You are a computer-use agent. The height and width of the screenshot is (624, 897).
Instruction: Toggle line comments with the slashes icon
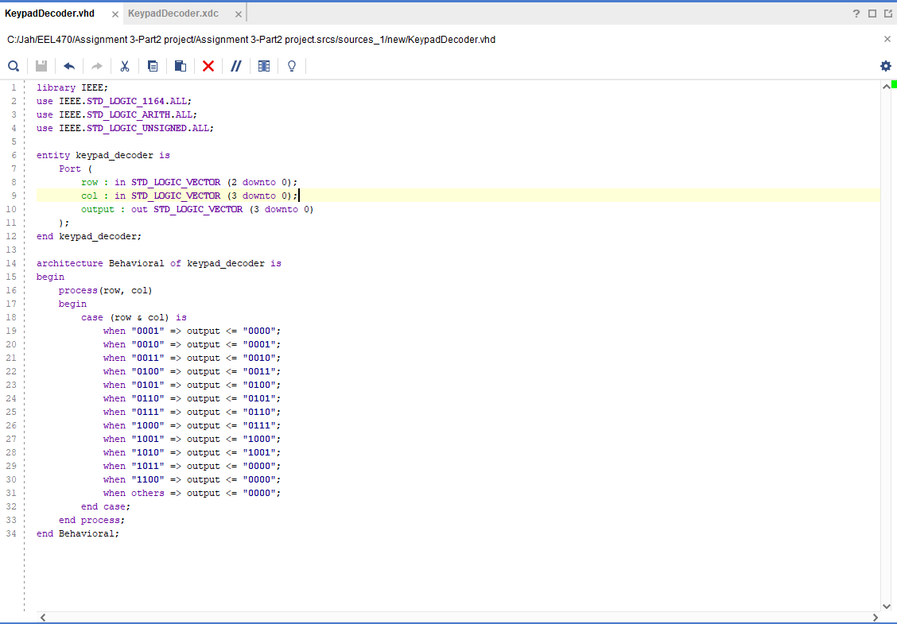coord(236,66)
